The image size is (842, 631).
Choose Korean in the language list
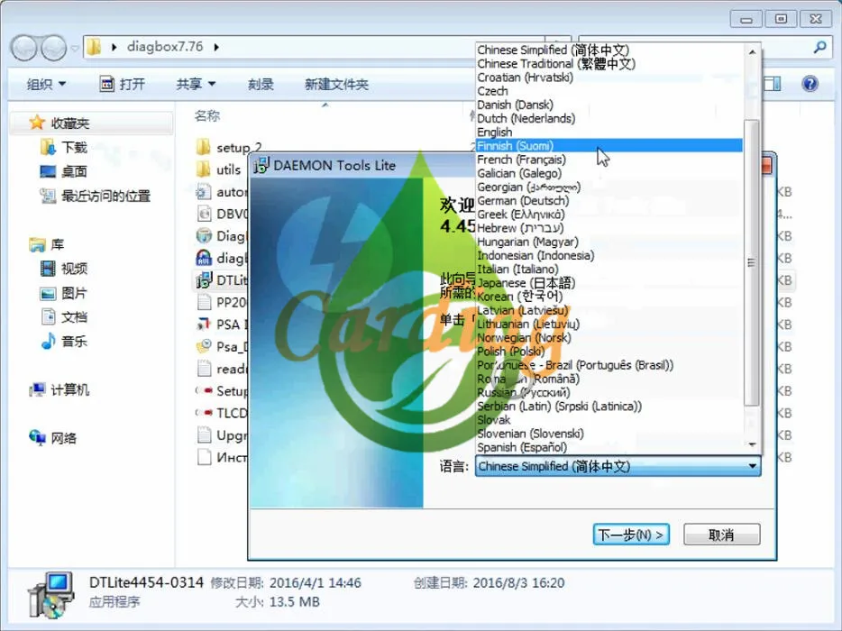pyautogui.click(x=609, y=297)
